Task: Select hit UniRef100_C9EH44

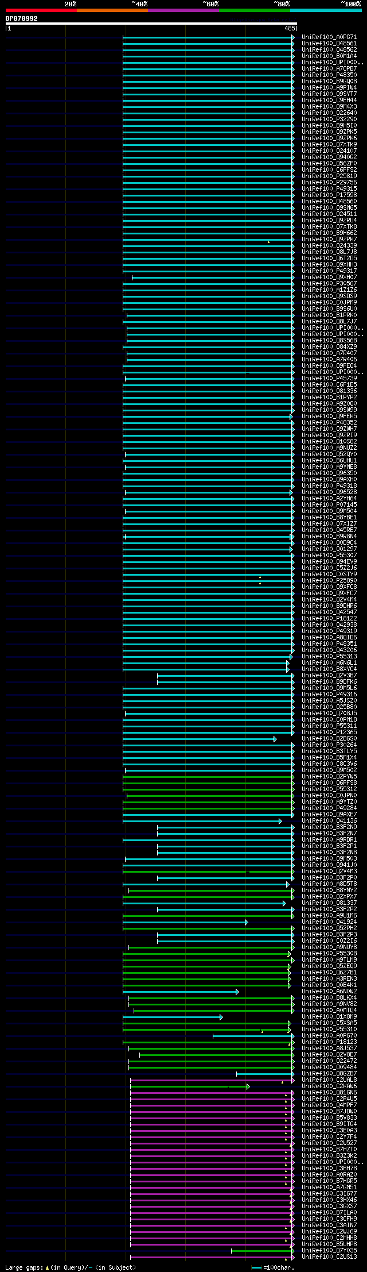Action: click(329, 100)
